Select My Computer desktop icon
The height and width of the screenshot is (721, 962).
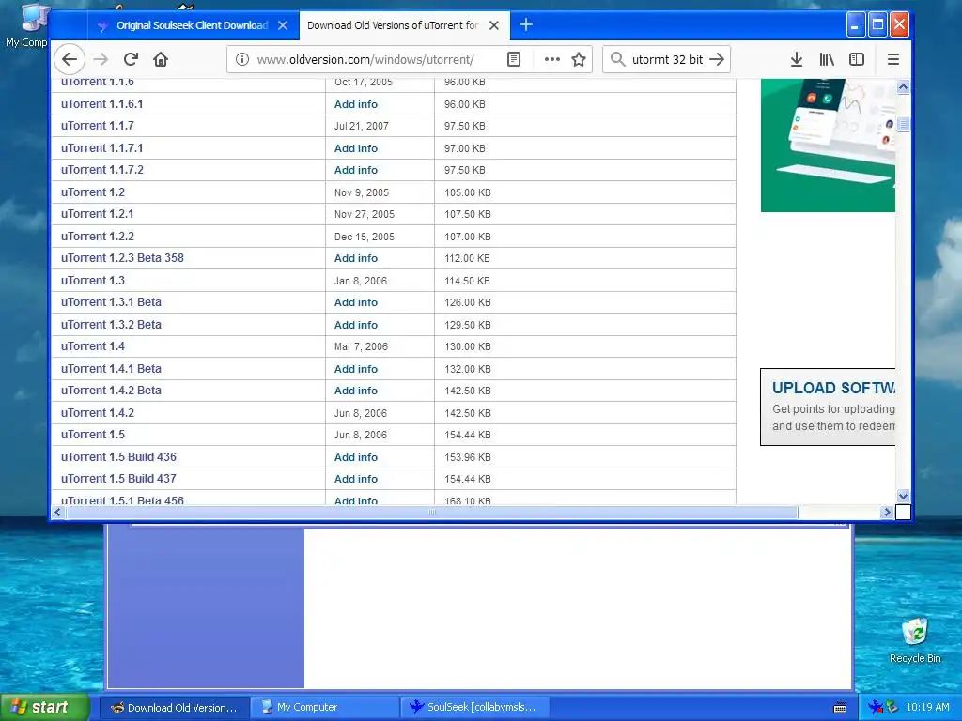pos(25,25)
